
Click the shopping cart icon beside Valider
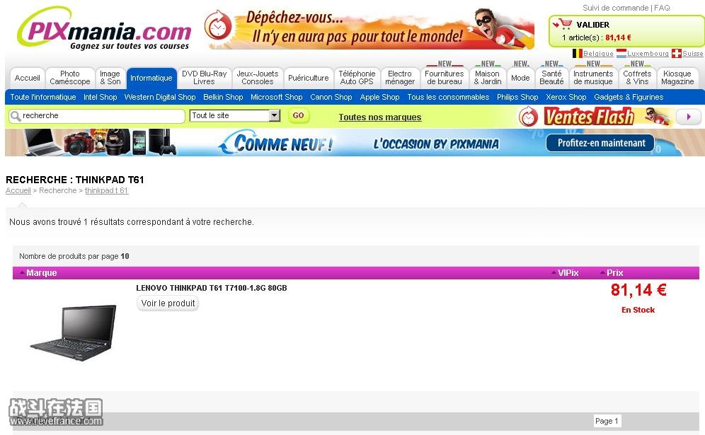coord(563,24)
